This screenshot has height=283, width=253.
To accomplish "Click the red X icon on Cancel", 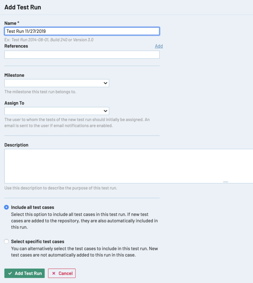I will pyautogui.click(x=54, y=273).
